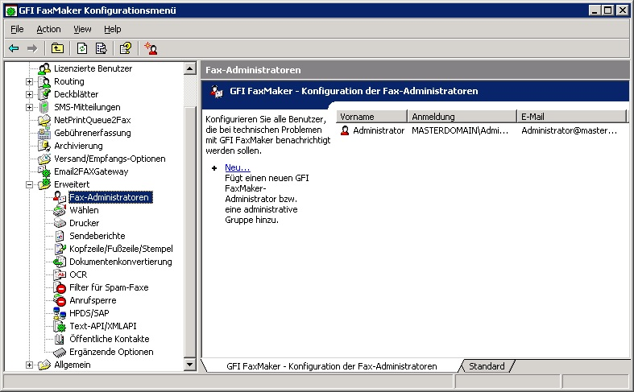Maximize the GFI FaxMaker window
Image resolution: width=634 pixels, height=392 pixels.
[x=607, y=10]
